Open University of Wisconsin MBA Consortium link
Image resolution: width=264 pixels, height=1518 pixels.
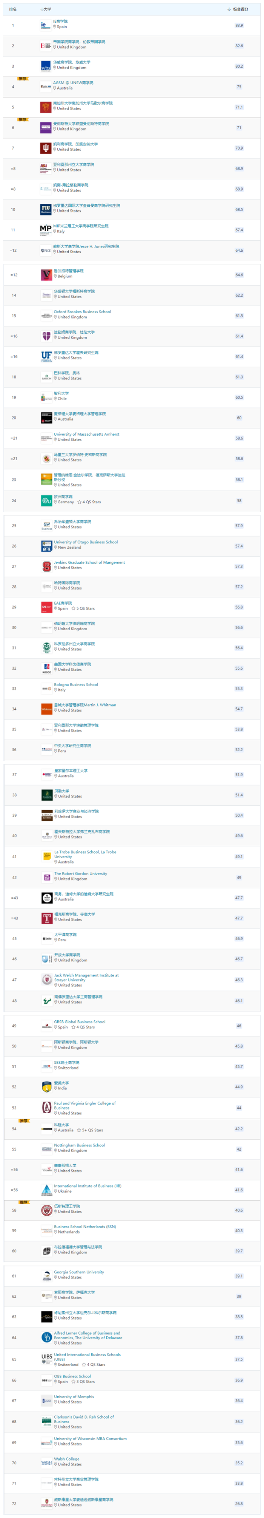[x=90, y=1438]
